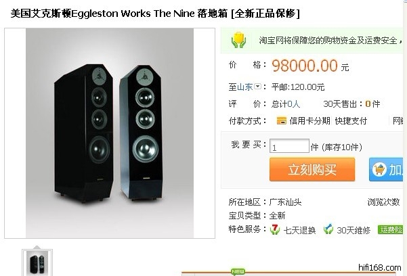The image size is (407, 276).
Task: Click the credit card installment payment icon
Action: point(281,120)
